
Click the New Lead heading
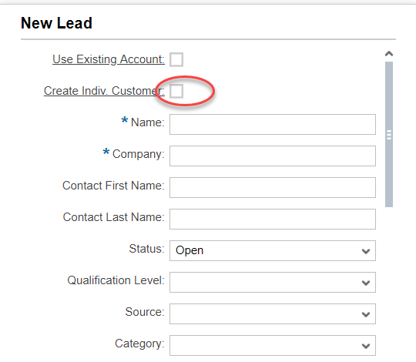[x=56, y=23]
